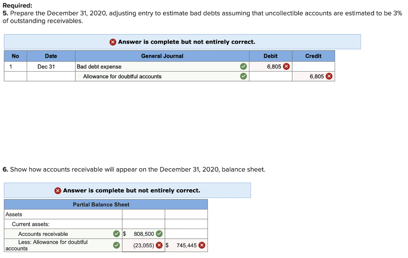Viewport: 408px width, 258px height.
Task: Click the red X in the balance sheet status banner
Action: point(57,190)
